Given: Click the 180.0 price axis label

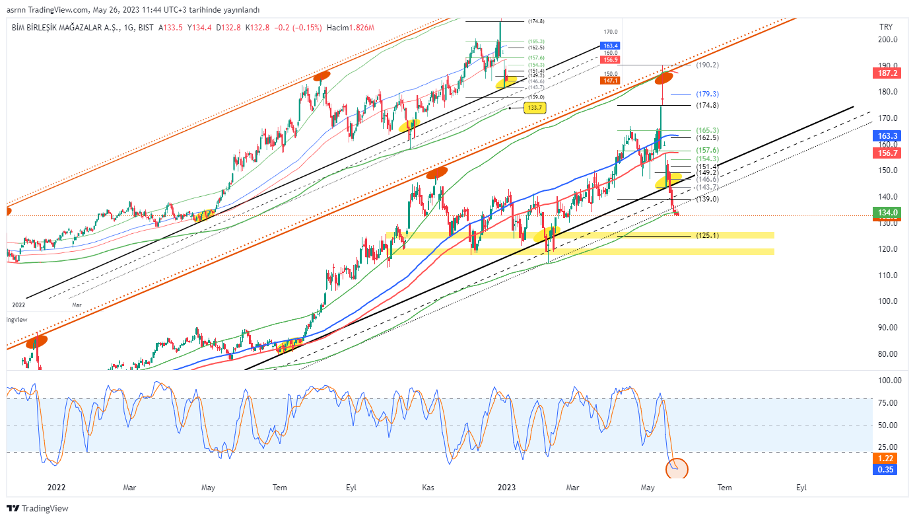Looking at the screenshot, I should (887, 92).
